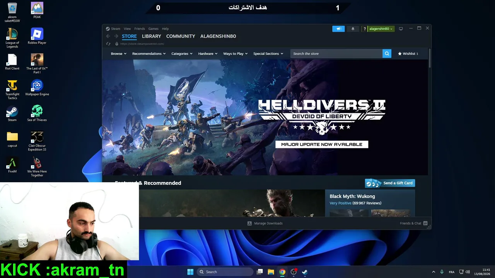Click the Manage Downloads link
This screenshot has width=495, height=278.
(268, 223)
